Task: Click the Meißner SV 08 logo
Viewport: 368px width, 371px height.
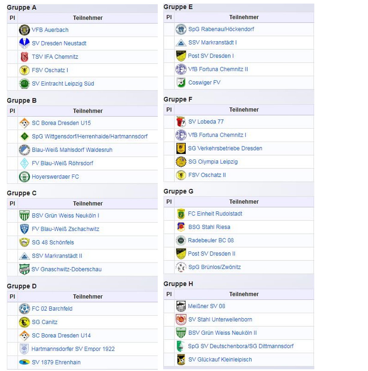Action: [x=181, y=306]
